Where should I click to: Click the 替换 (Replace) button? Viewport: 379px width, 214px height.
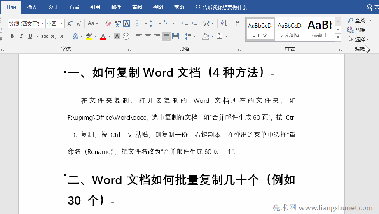(356, 30)
